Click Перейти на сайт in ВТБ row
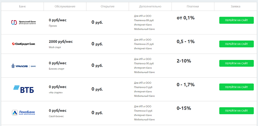 click(236, 87)
